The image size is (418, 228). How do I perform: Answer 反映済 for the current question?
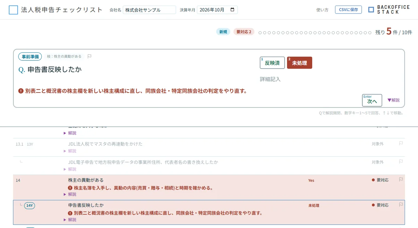pos(272,63)
